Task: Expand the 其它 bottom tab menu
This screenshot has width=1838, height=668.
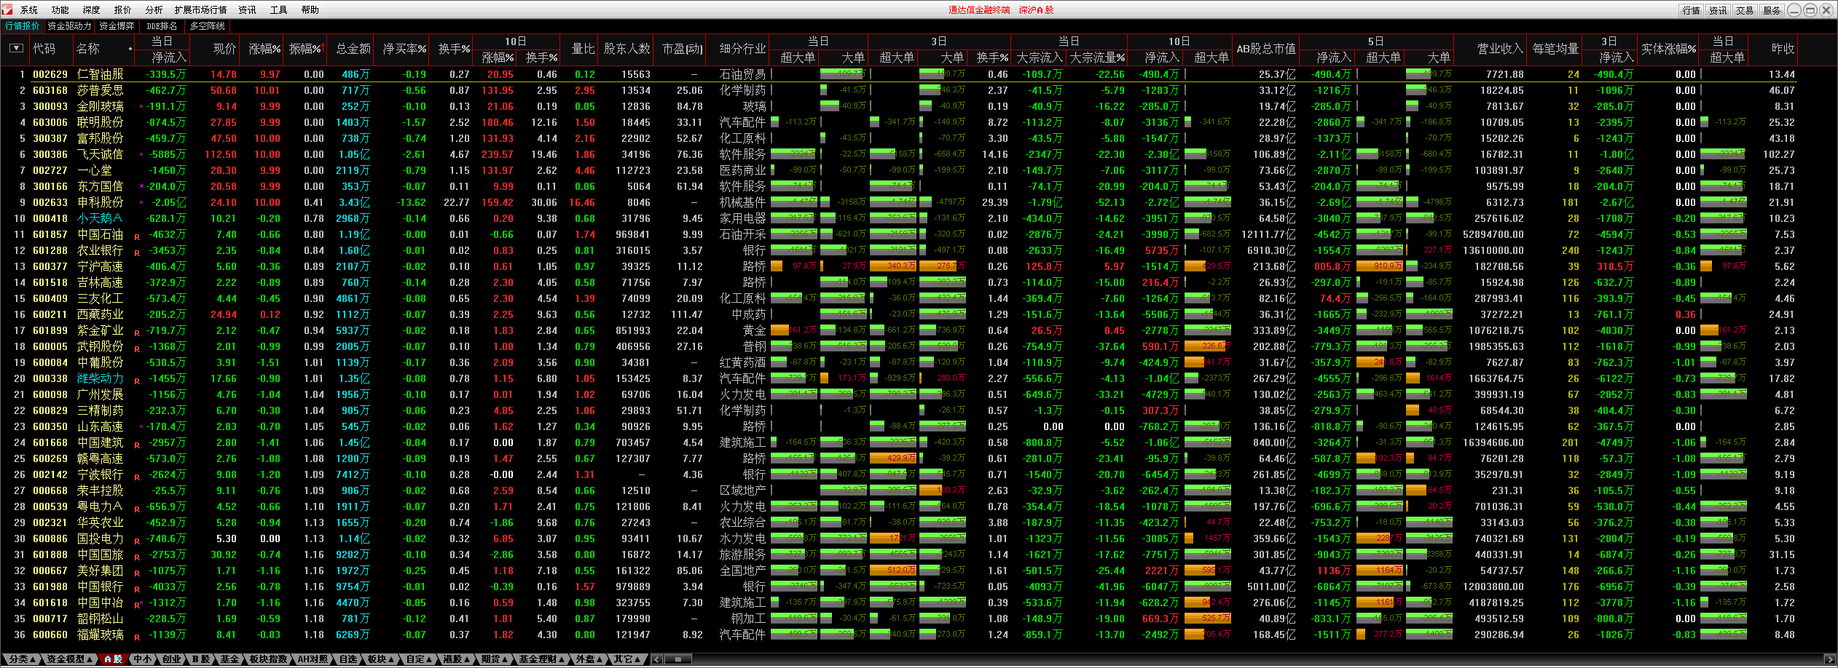Action: pyautogui.click(x=627, y=659)
